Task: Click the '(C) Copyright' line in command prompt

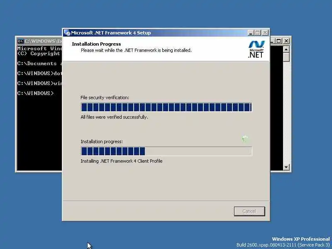Action: click(x=39, y=54)
